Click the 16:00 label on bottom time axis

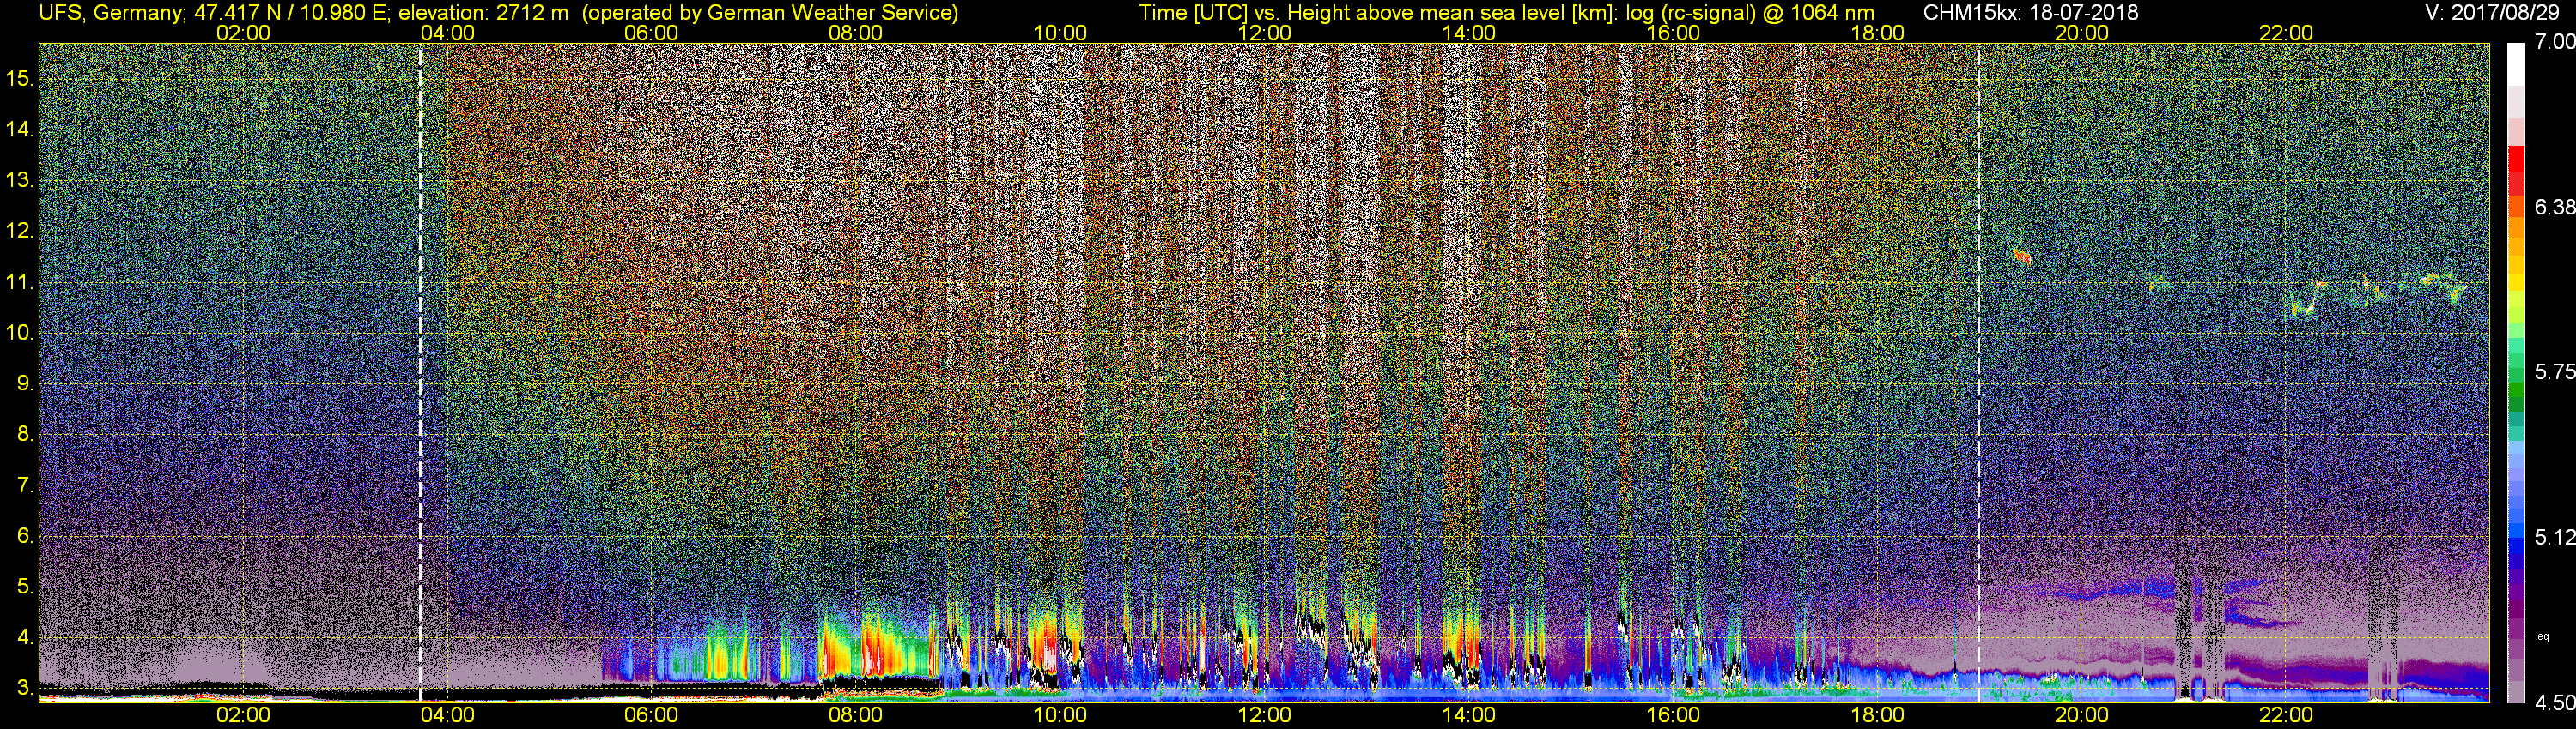tap(1673, 716)
